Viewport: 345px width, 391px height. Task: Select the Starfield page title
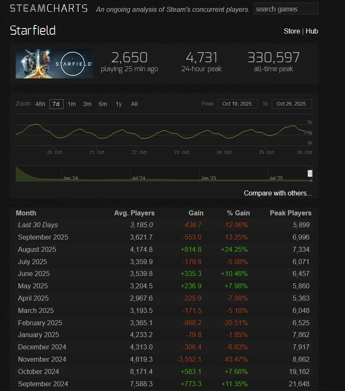(33, 31)
